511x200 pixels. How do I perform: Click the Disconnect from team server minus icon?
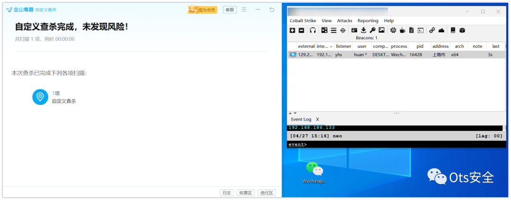coord(301,30)
